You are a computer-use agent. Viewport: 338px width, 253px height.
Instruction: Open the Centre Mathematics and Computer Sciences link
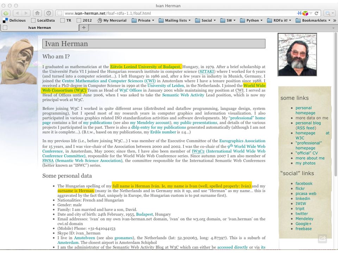tap(109, 81)
